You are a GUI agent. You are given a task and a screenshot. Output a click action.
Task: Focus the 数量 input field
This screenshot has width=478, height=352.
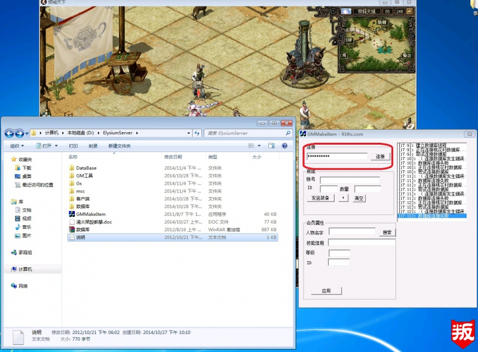pos(367,189)
